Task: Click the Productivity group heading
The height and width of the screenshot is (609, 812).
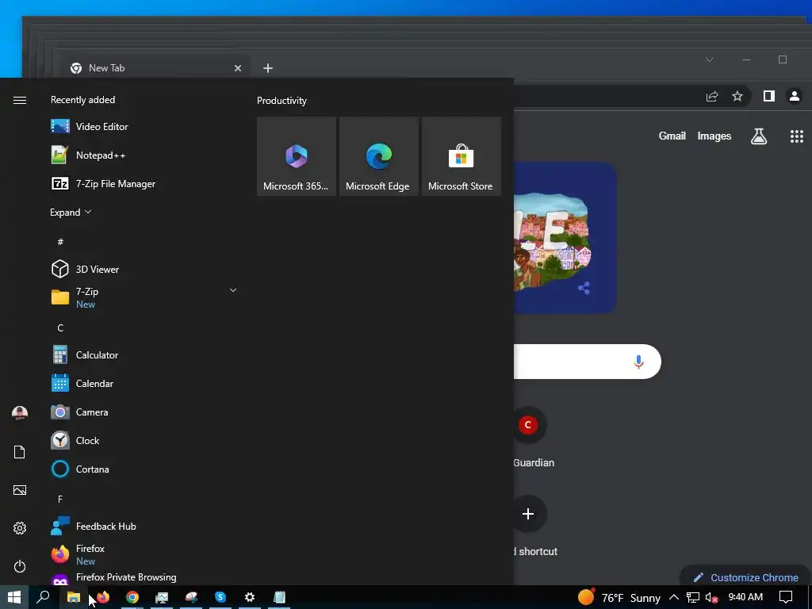Action: [282, 101]
